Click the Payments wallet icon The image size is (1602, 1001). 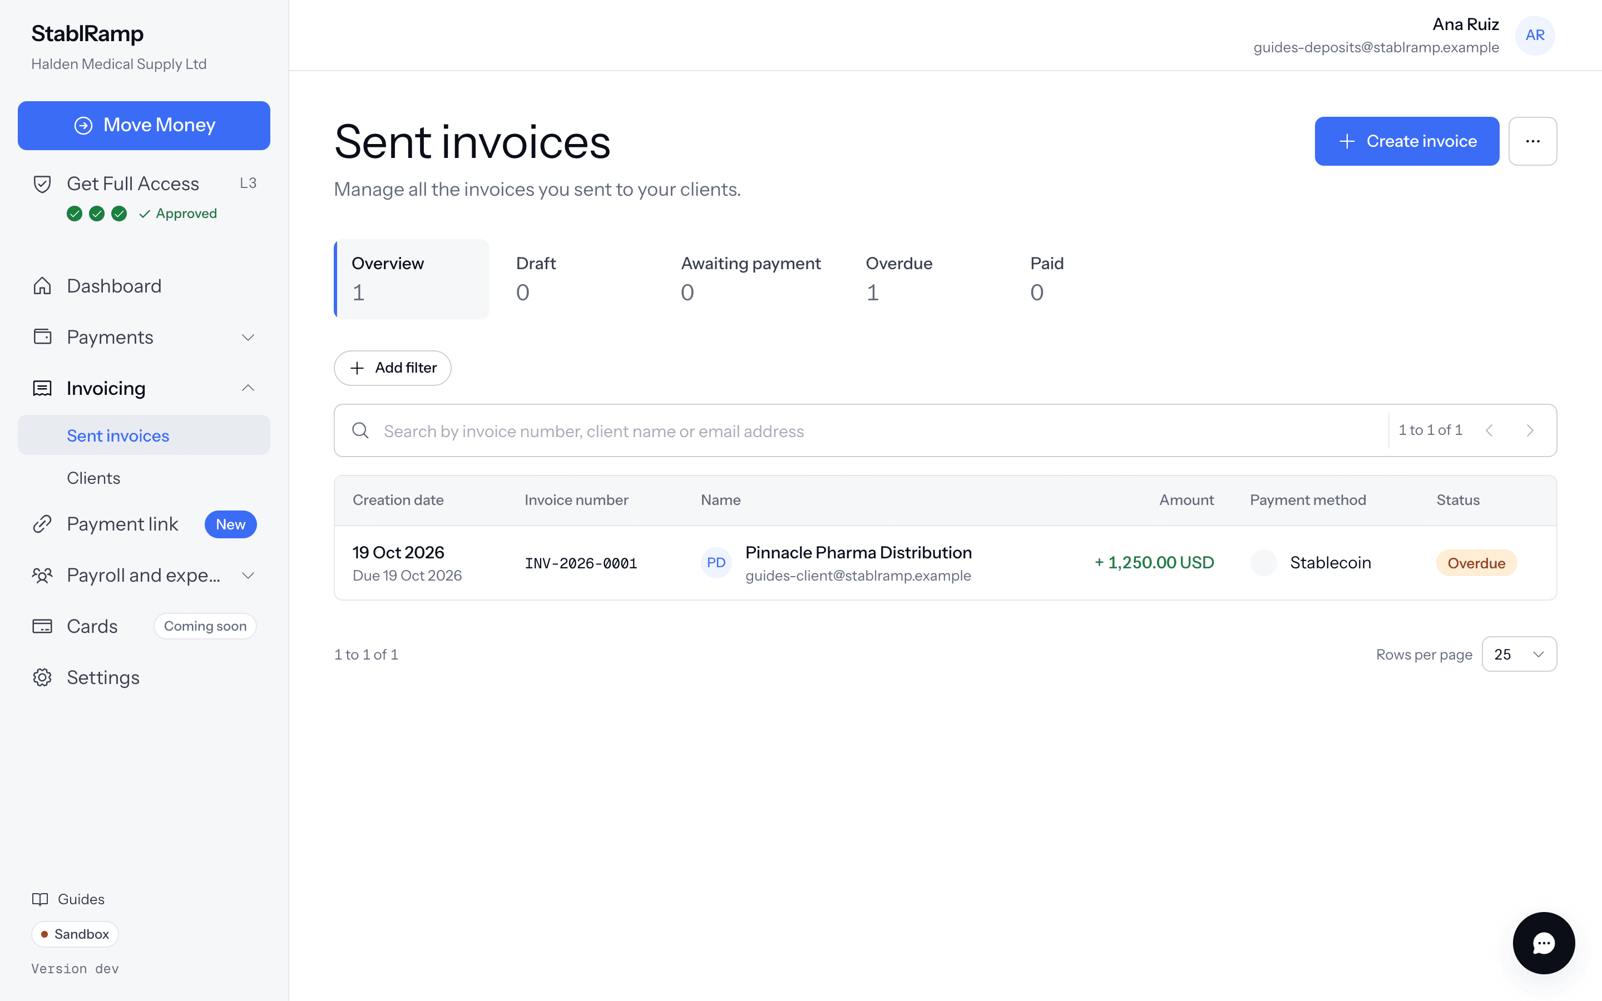42,337
